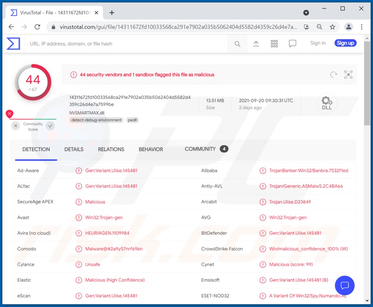Open the Chrome three-dot menu
The width and height of the screenshot is (373, 307).
[362, 27]
